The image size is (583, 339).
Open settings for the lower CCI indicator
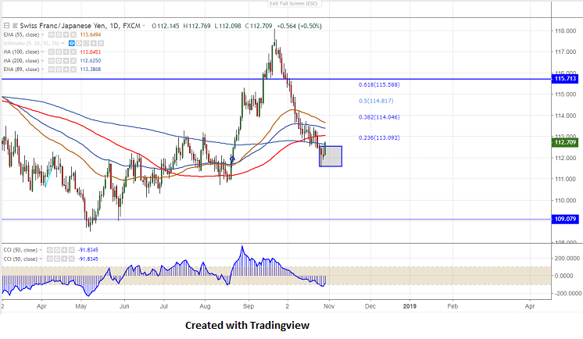57,259
